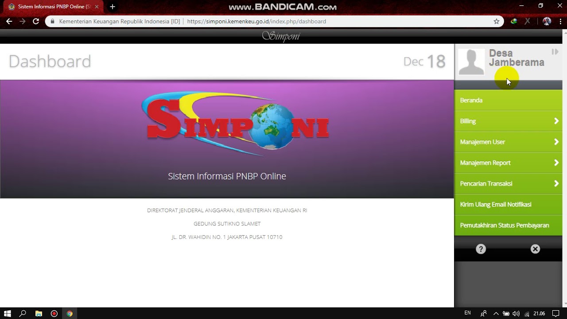Click the volume speaker icon

click(516, 313)
